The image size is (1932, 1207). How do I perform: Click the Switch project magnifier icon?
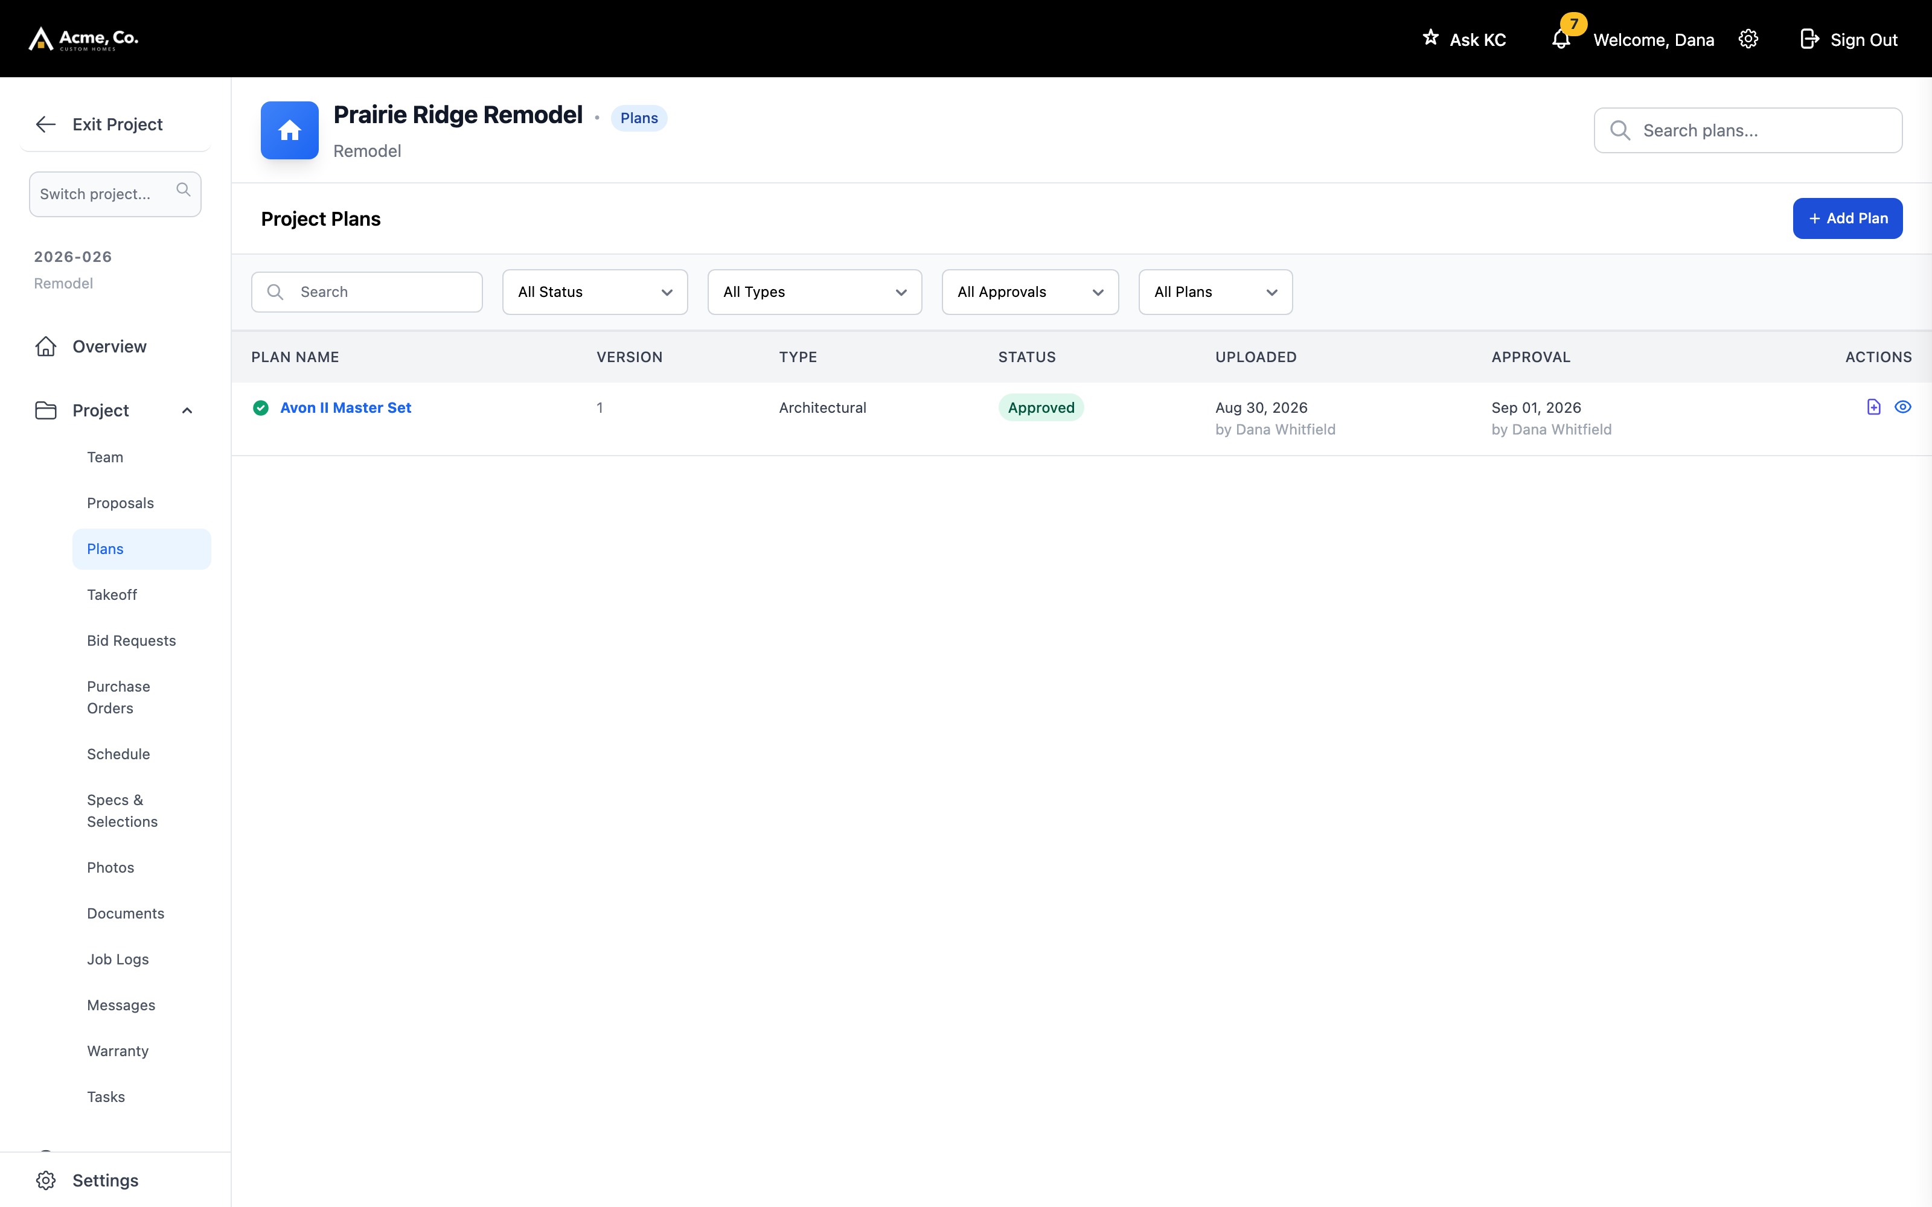tap(183, 190)
